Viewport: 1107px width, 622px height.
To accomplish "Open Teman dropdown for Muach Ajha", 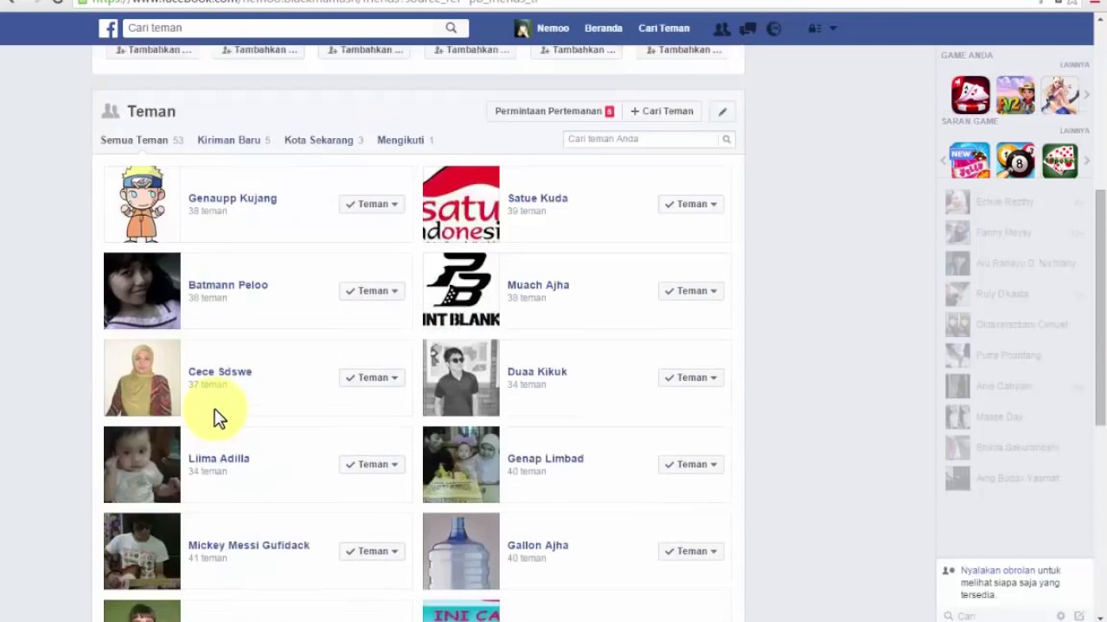I will point(691,291).
